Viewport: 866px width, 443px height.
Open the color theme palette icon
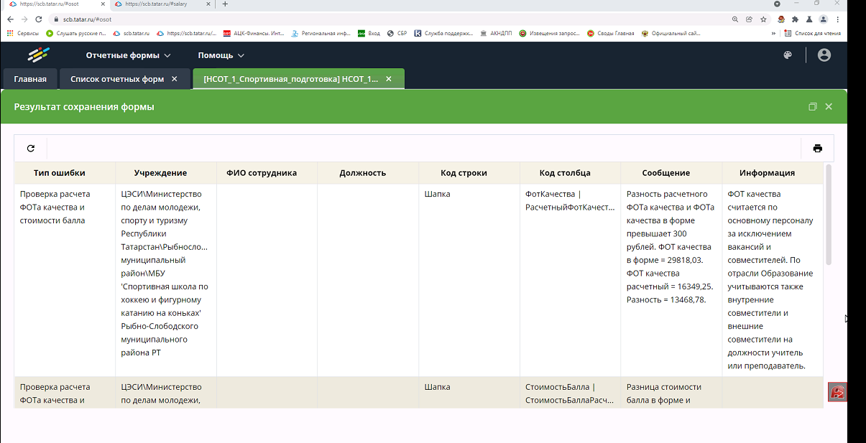(x=788, y=55)
